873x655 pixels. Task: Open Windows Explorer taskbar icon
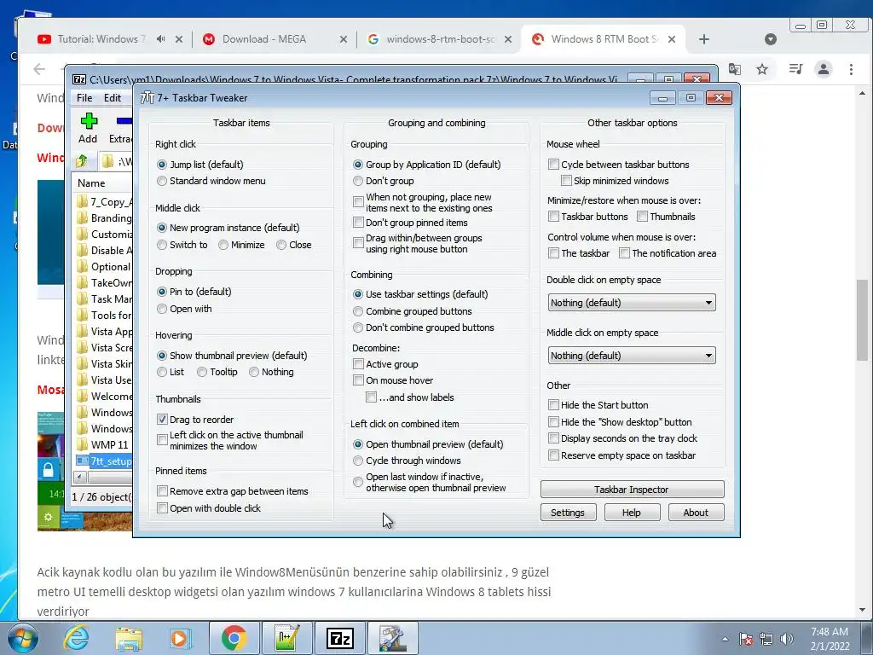(129, 639)
